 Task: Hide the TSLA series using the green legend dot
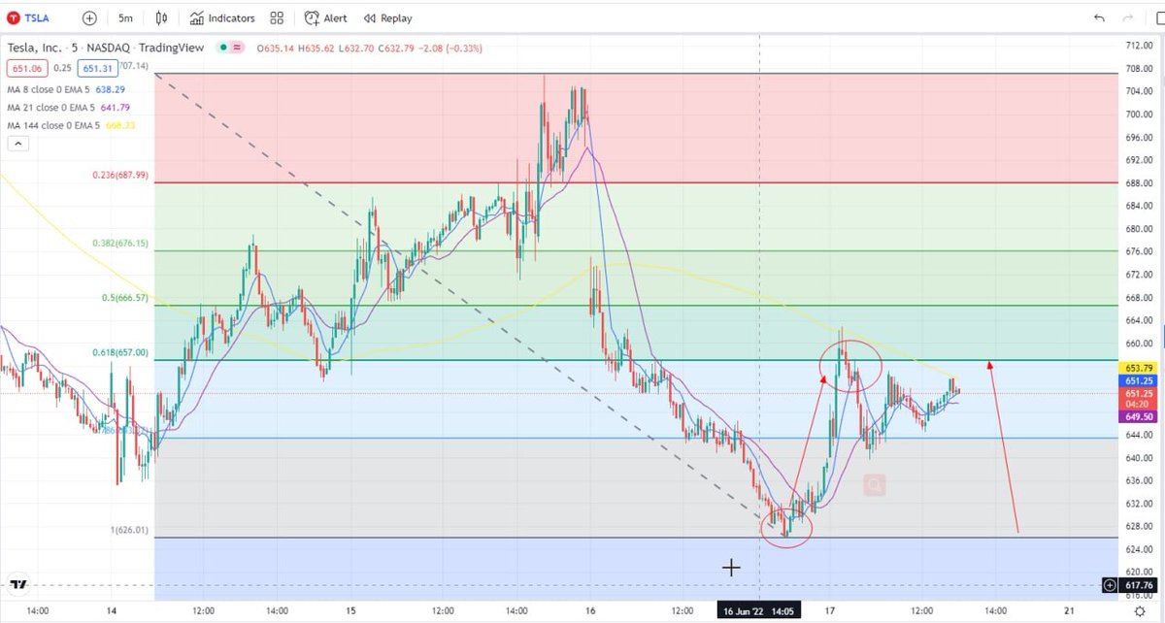click(224, 47)
